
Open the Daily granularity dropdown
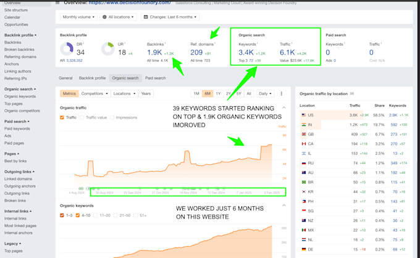point(265,94)
